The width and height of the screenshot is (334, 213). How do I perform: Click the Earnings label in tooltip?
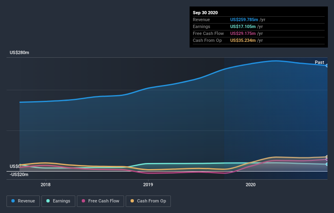(x=201, y=26)
